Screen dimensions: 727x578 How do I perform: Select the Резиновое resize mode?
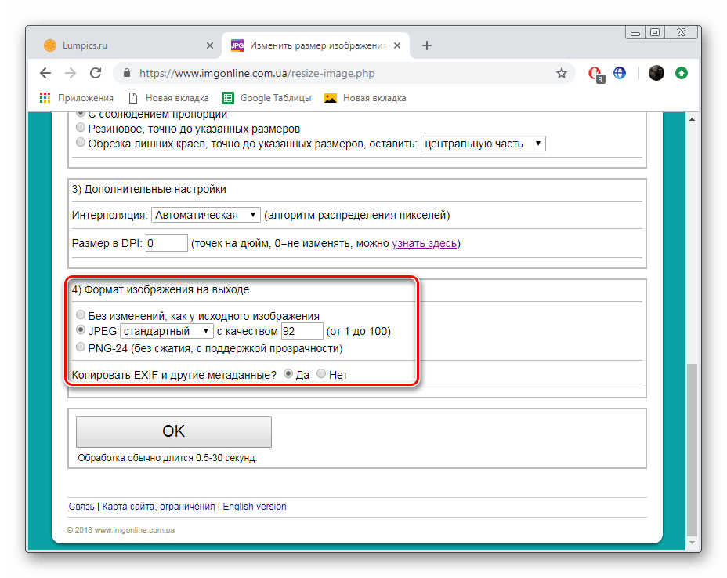click(x=81, y=128)
